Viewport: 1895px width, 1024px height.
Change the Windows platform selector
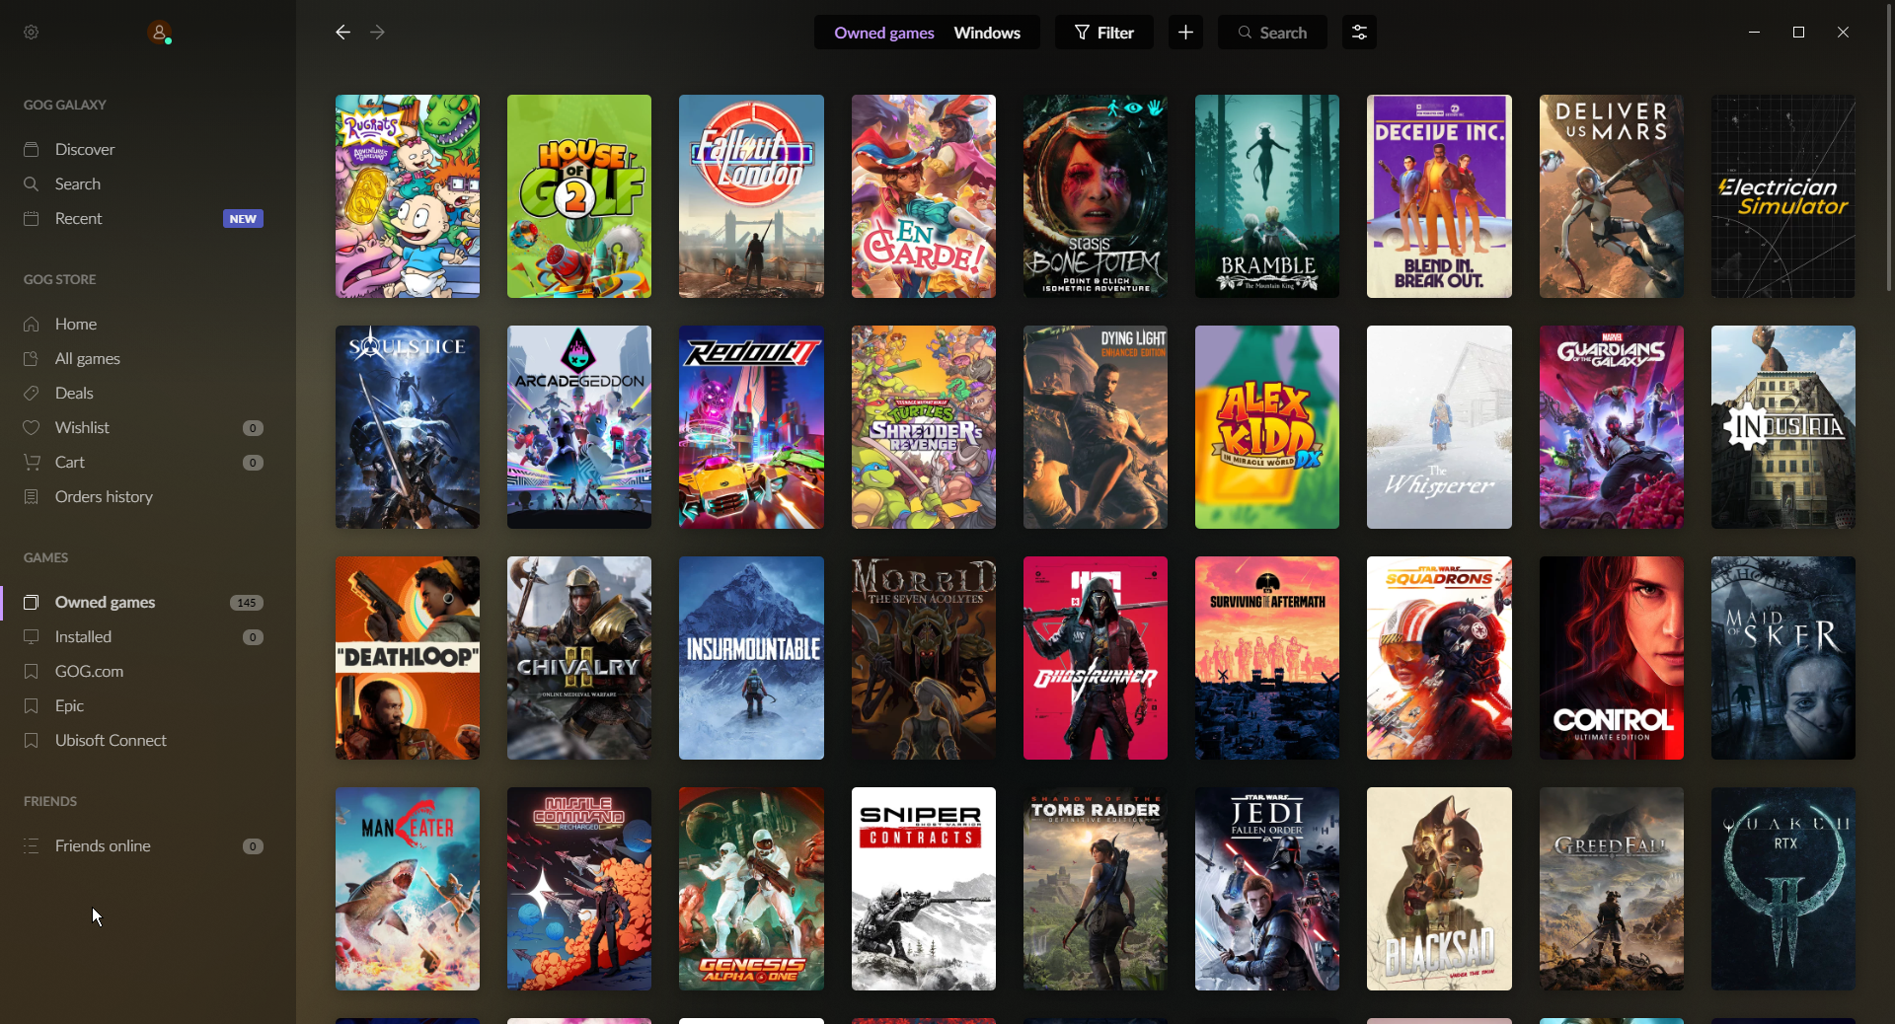[987, 33]
